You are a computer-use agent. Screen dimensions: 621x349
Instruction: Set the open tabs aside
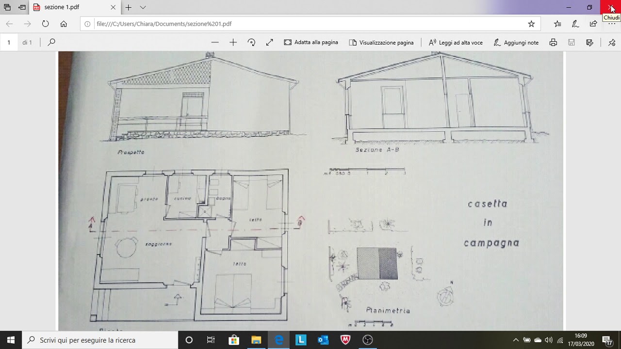pos(22,7)
